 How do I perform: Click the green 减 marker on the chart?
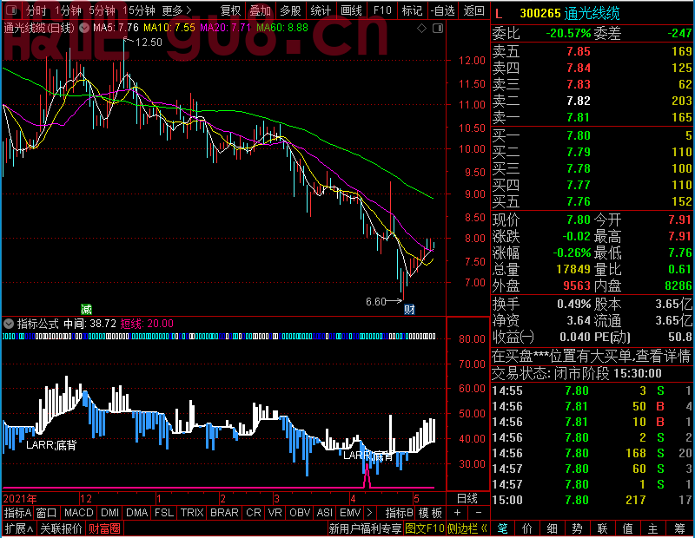click(x=86, y=309)
